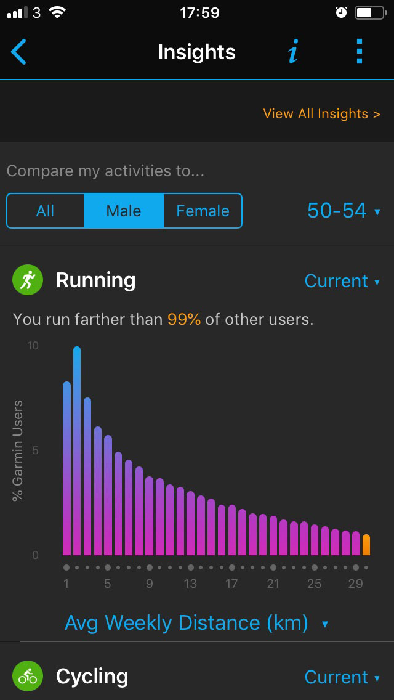Change the Avg Weekly Distance metric dropdown
The width and height of the screenshot is (394, 700).
click(196, 623)
